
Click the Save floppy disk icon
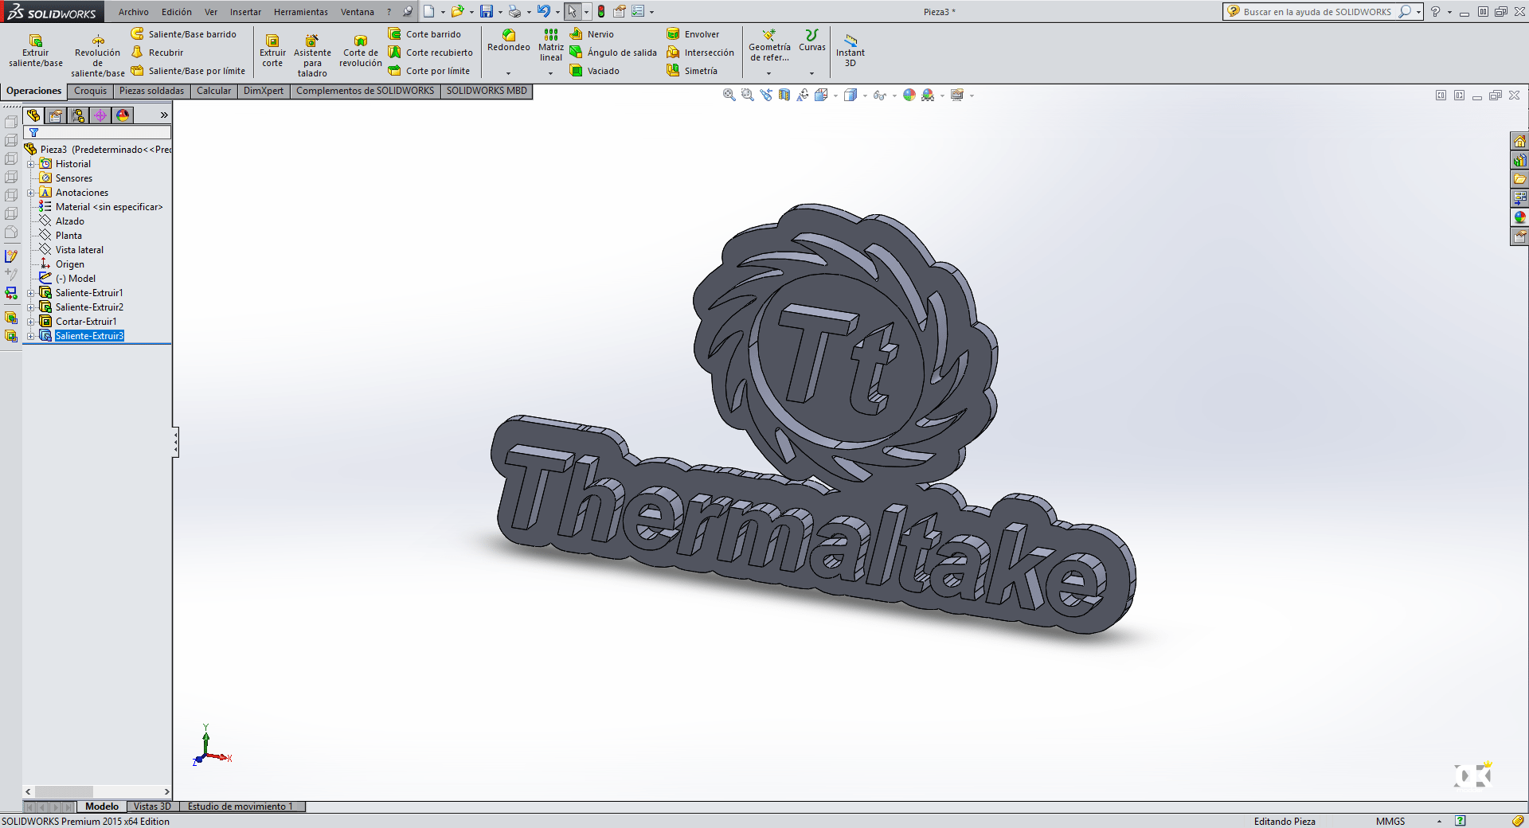point(486,11)
